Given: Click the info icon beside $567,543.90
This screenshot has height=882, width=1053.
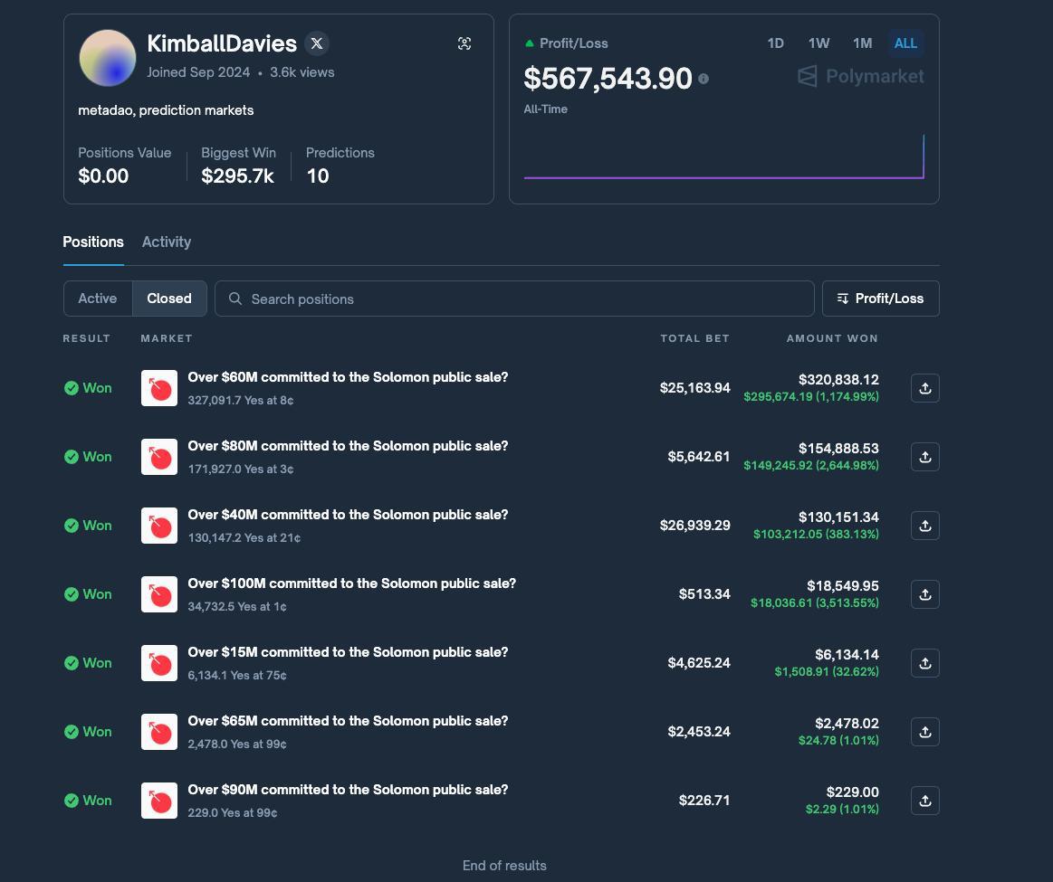Looking at the screenshot, I should pyautogui.click(x=704, y=79).
